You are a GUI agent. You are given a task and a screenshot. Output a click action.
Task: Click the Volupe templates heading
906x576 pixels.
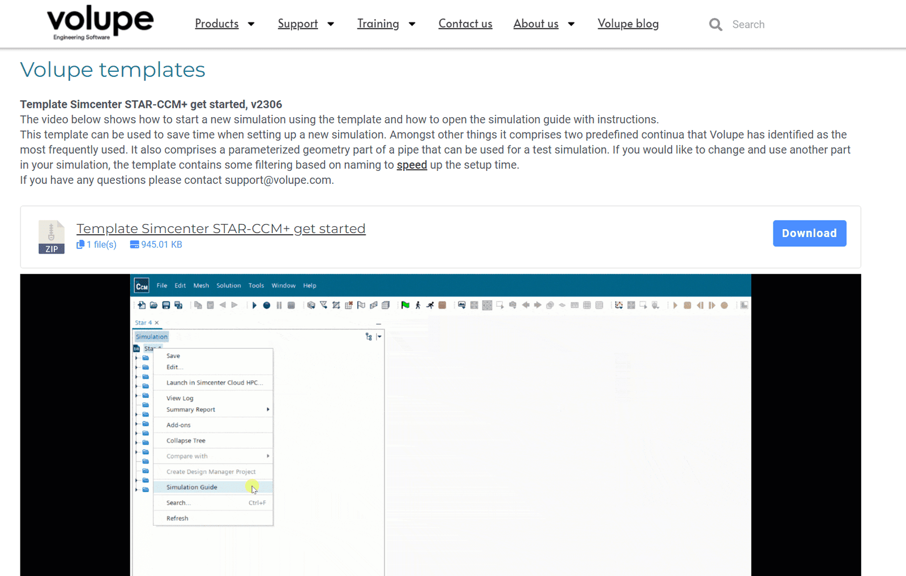coord(113,70)
